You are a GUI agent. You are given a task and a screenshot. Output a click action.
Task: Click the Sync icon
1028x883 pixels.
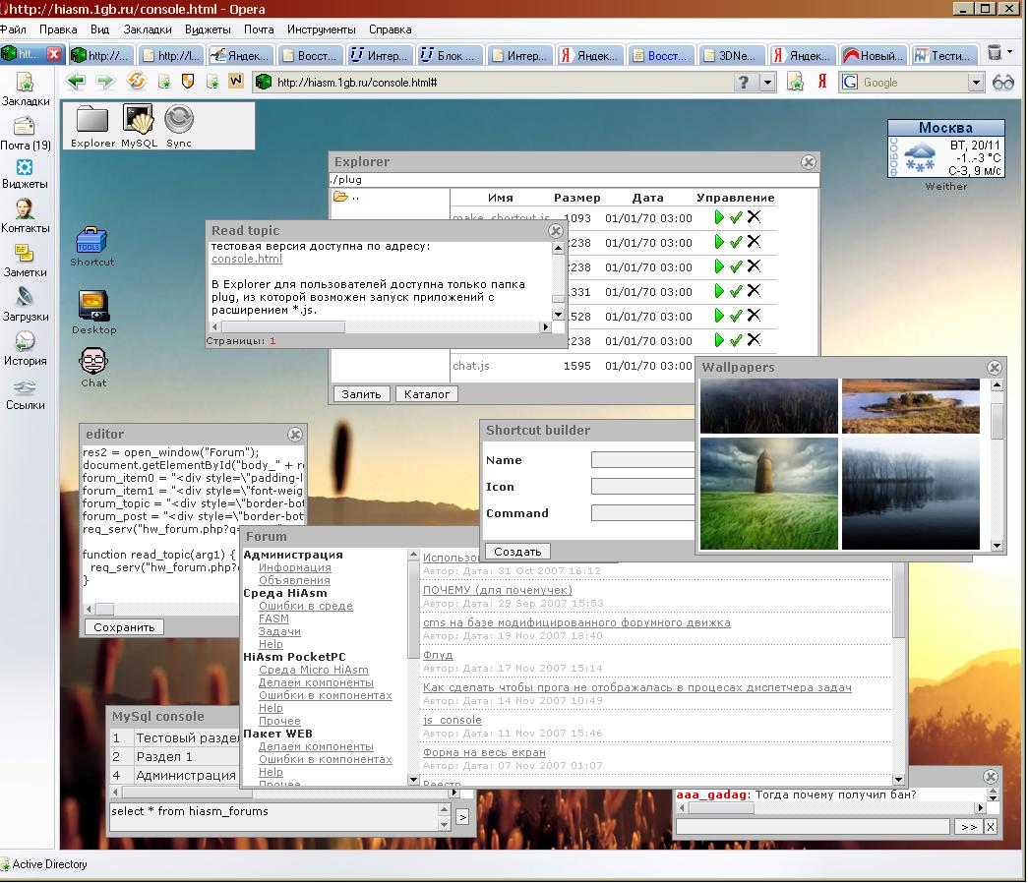coord(179,121)
